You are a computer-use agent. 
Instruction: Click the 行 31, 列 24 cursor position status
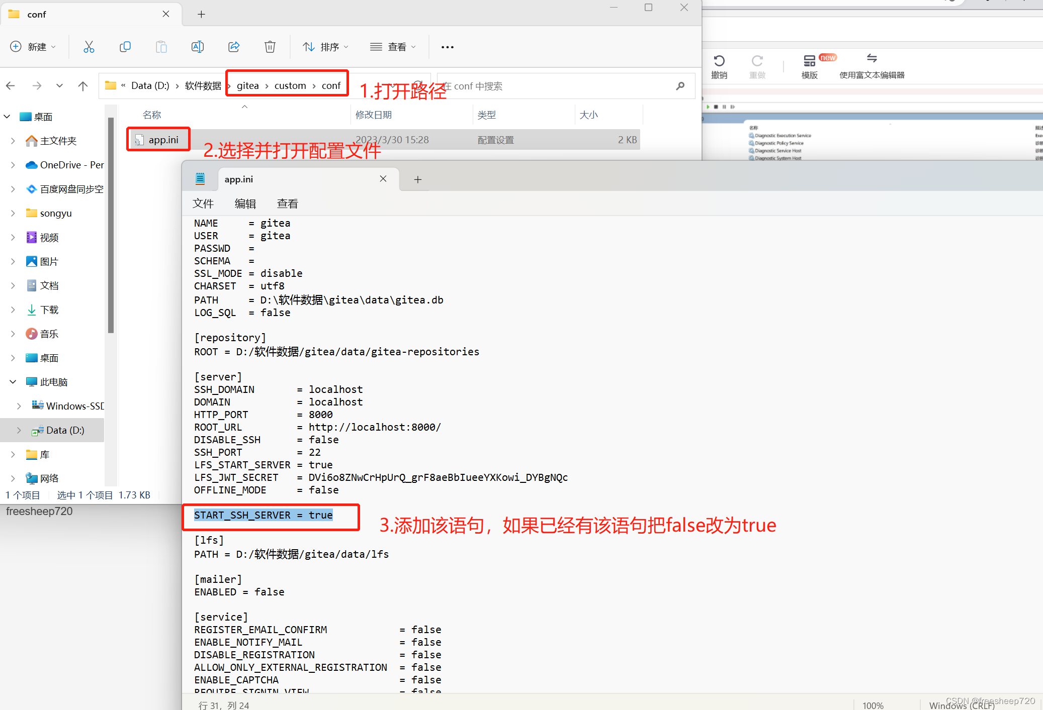click(x=224, y=705)
